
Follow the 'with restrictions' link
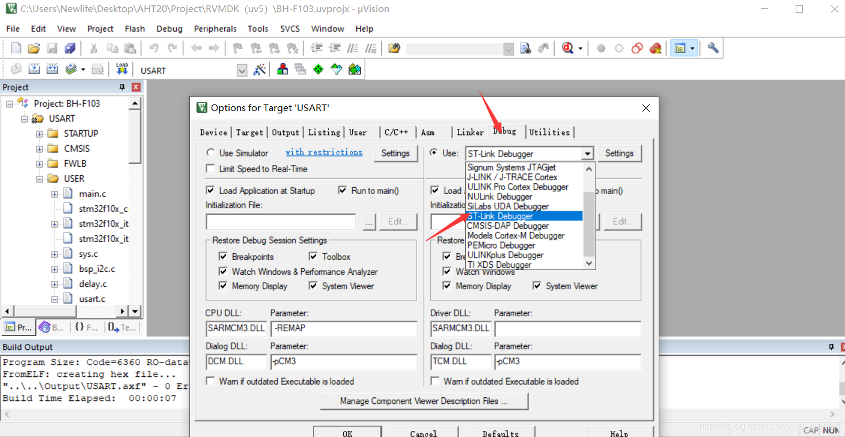324,152
